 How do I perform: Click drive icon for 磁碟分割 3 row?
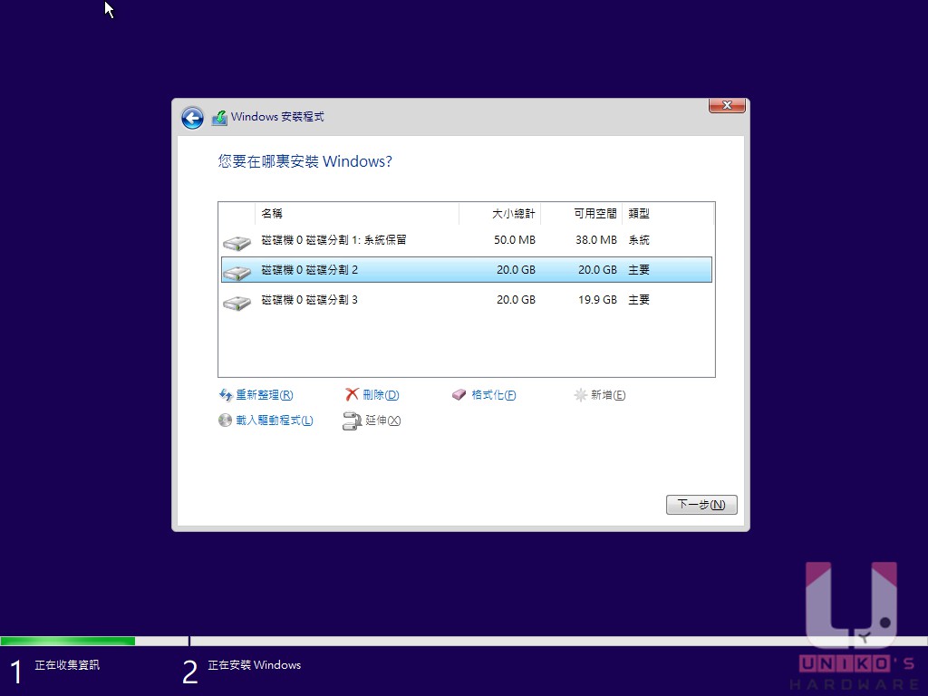tap(237, 303)
